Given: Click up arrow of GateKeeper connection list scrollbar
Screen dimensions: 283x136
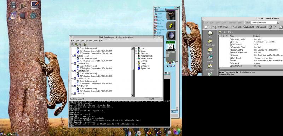Looking at the screenshot, I should 132,48.
